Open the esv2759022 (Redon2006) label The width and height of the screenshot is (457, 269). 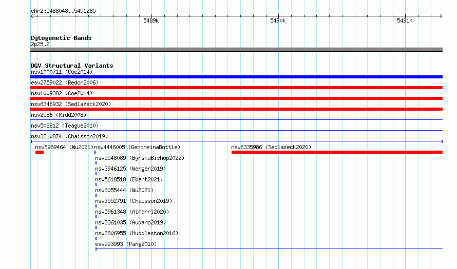pos(65,82)
